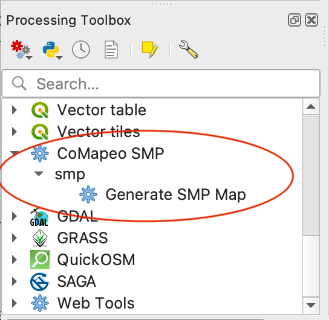
Task: Open the Python scripts menu
Action: tap(52, 50)
